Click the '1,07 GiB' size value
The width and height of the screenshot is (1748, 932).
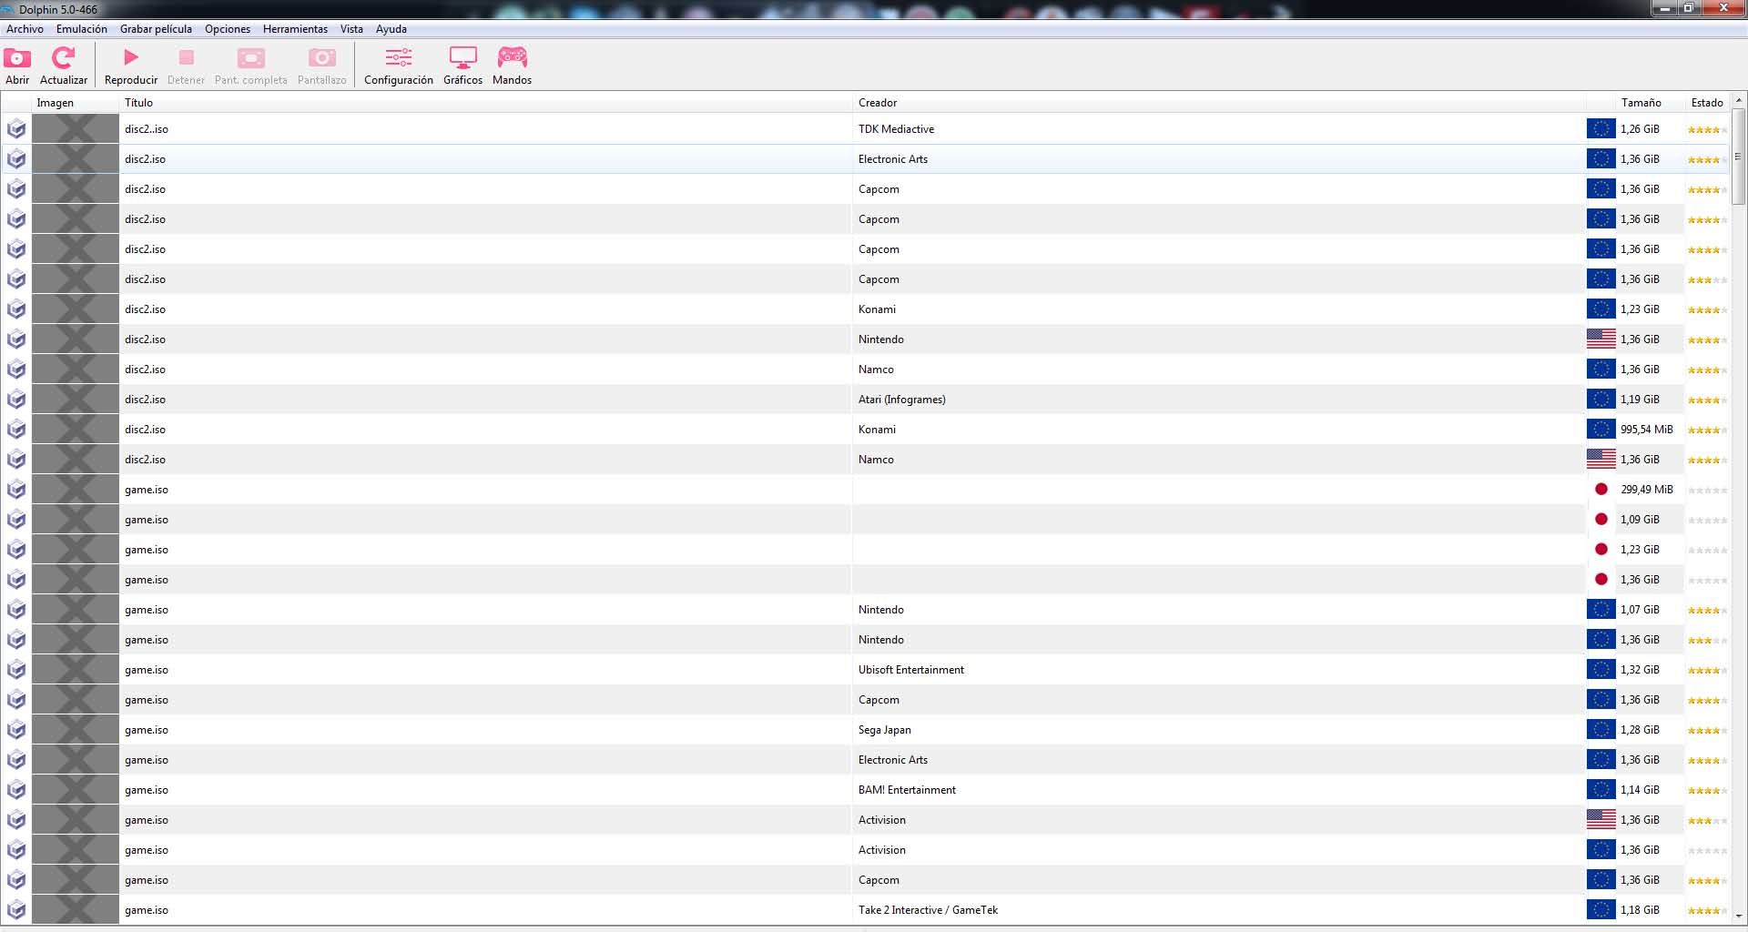tap(1641, 610)
